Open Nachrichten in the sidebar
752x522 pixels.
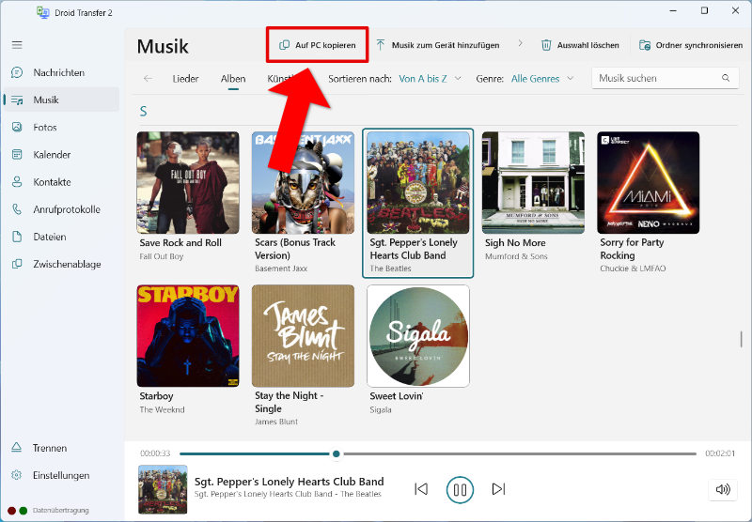pyautogui.click(x=59, y=73)
